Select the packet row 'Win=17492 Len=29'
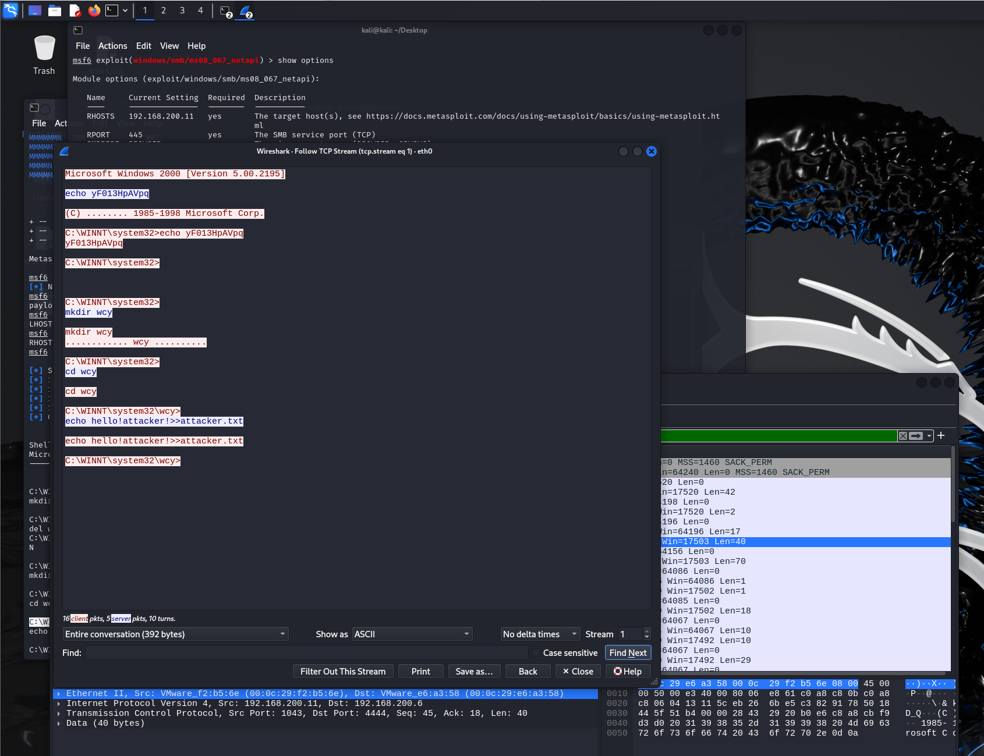 pyautogui.click(x=806, y=661)
